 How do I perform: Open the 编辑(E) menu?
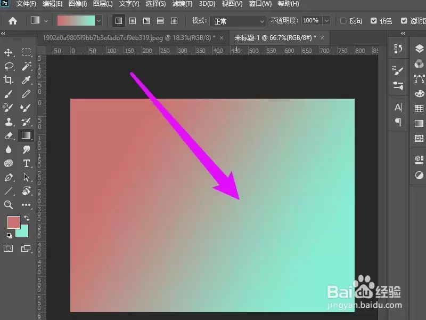click(52, 4)
